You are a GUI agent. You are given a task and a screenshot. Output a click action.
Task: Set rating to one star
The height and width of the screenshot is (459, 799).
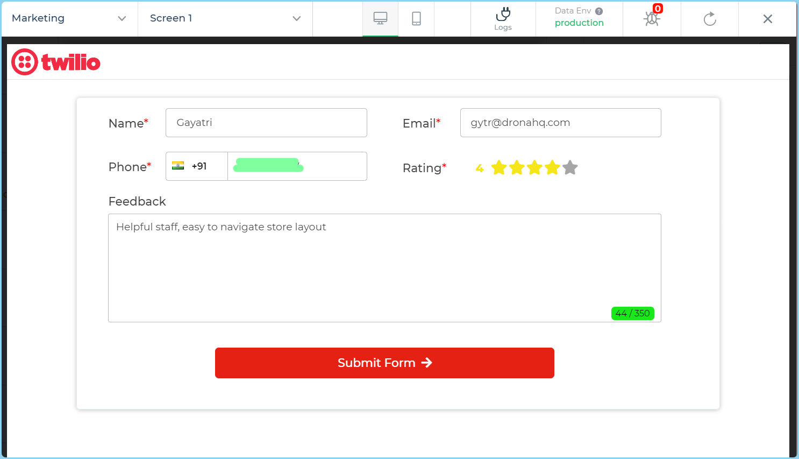click(x=499, y=168)
